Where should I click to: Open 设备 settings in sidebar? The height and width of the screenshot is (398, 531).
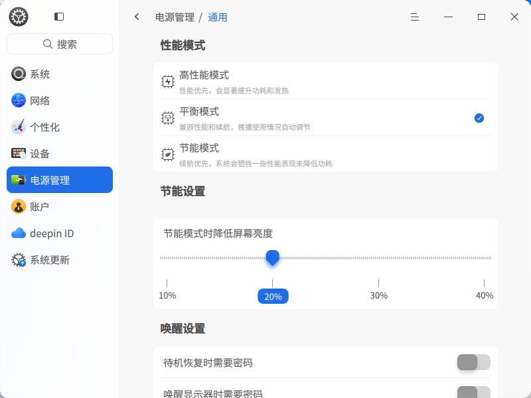coord(60,153)
